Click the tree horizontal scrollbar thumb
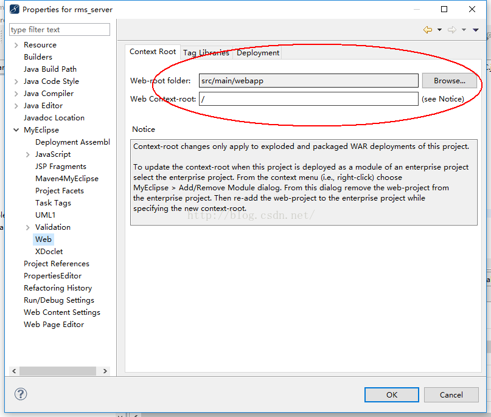491x417 pixels. (x=58, y=371)
